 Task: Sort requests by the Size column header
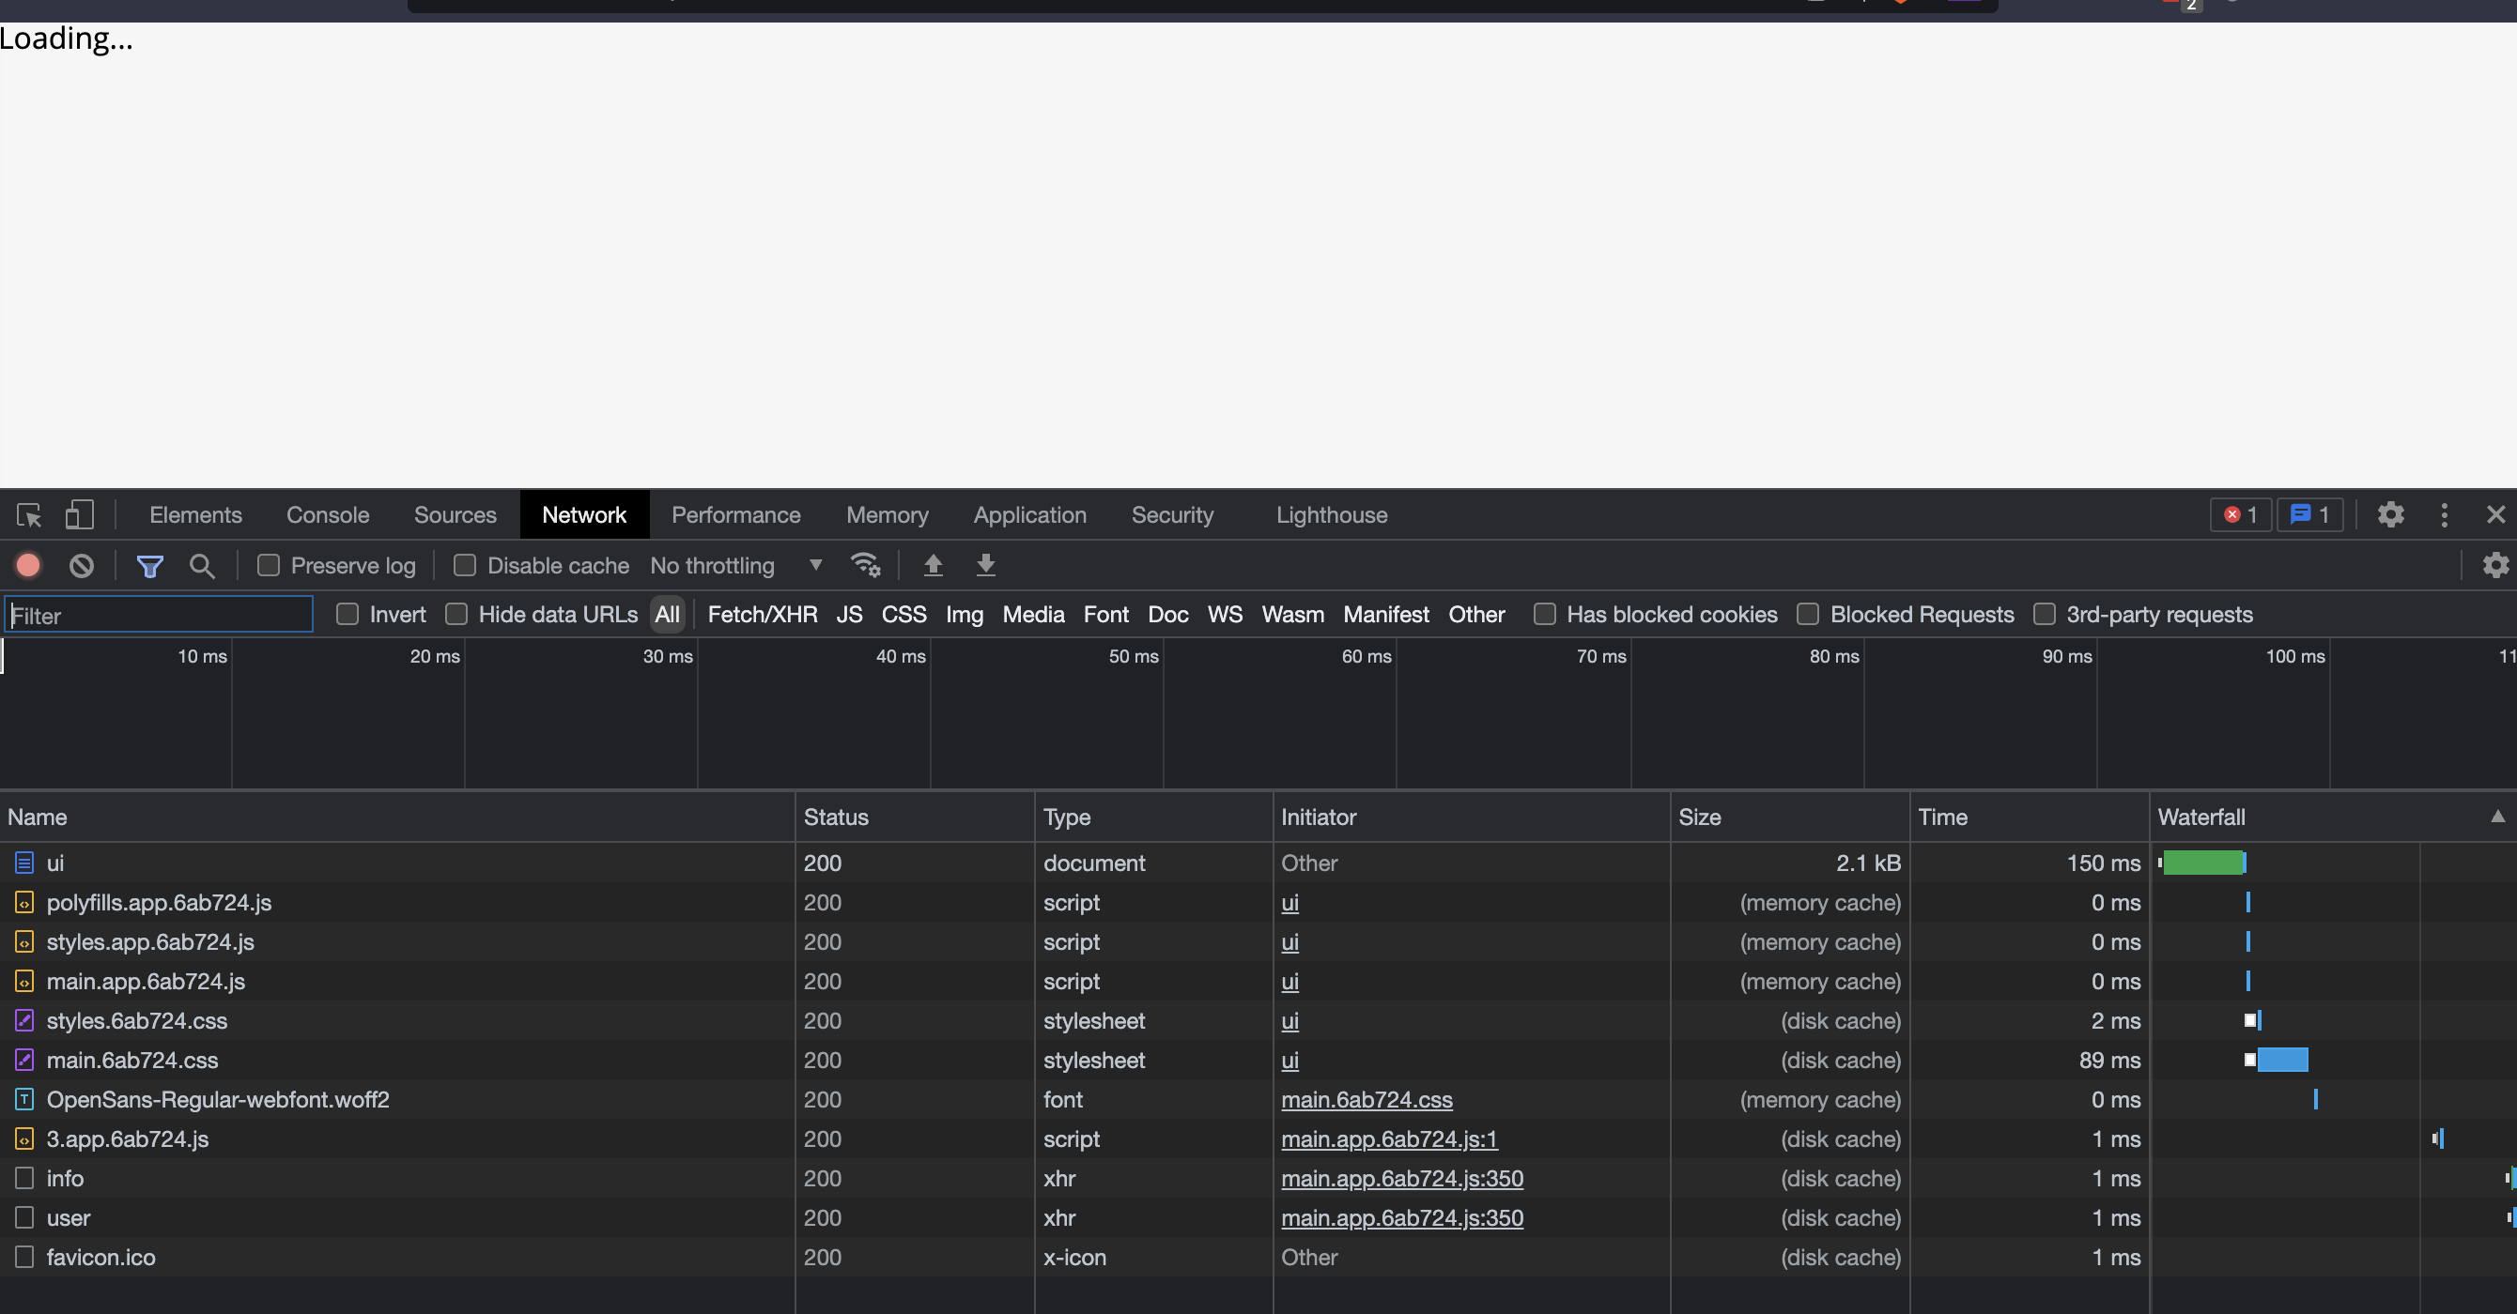click(x=1789, y=817)
